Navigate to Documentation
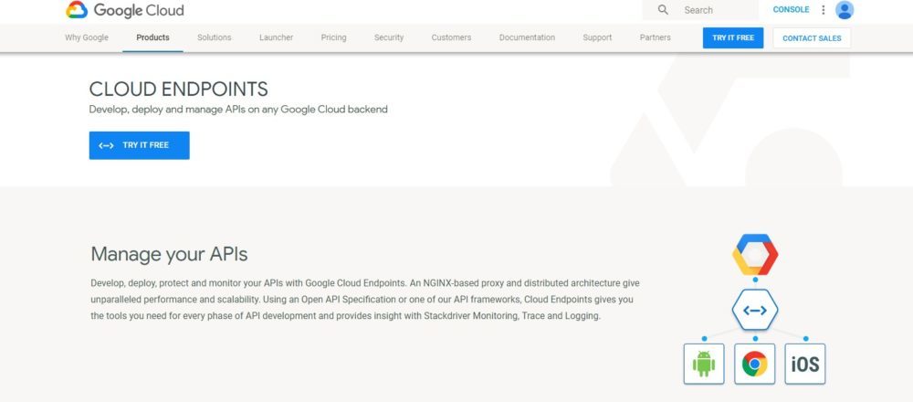Viewport: 913px width, 402px height. tap(527, 37)
